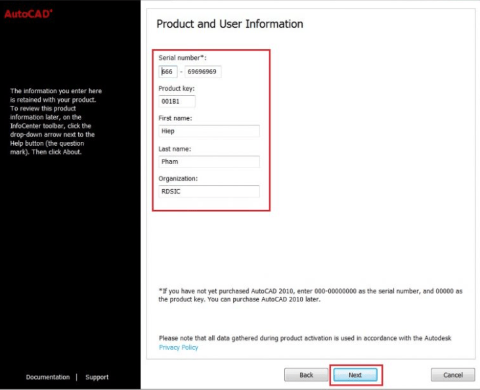Click the Product key field 001B1
Viewport: 480px width, 390px height.
[x=177, y=101]
